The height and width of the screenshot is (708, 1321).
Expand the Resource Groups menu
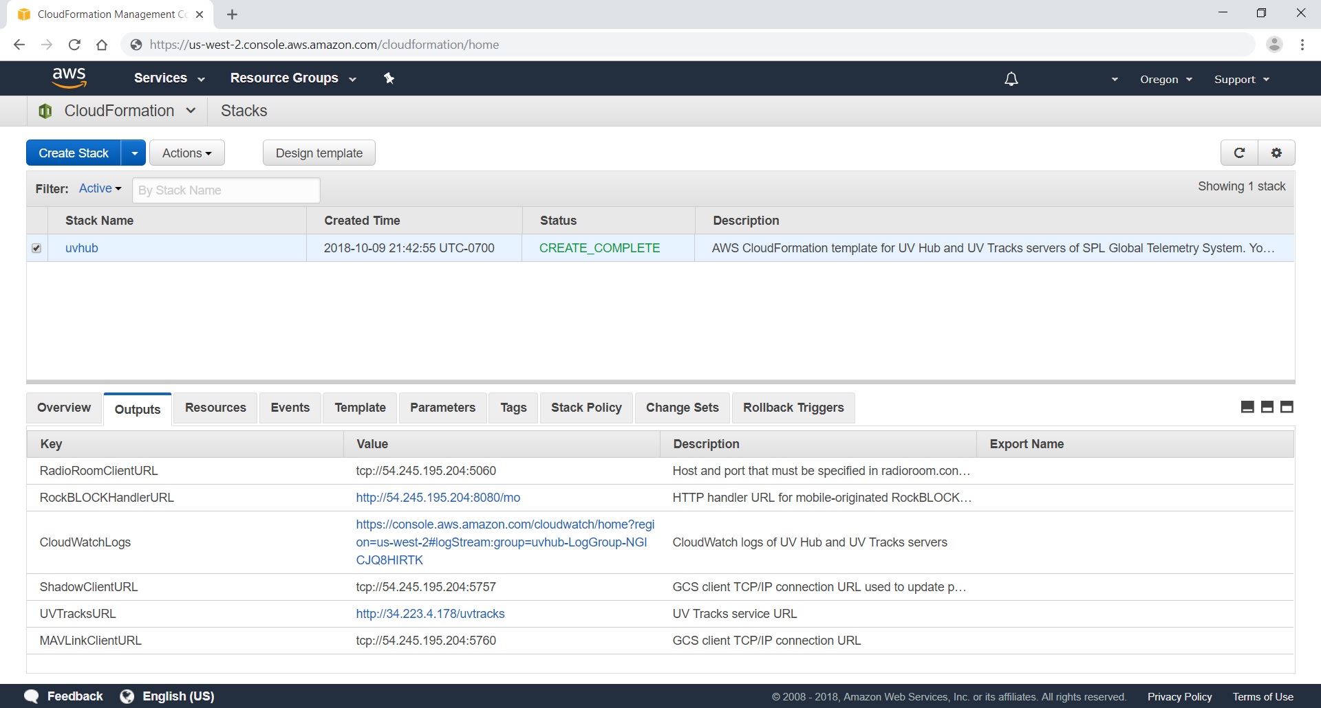tap(293, 78)
